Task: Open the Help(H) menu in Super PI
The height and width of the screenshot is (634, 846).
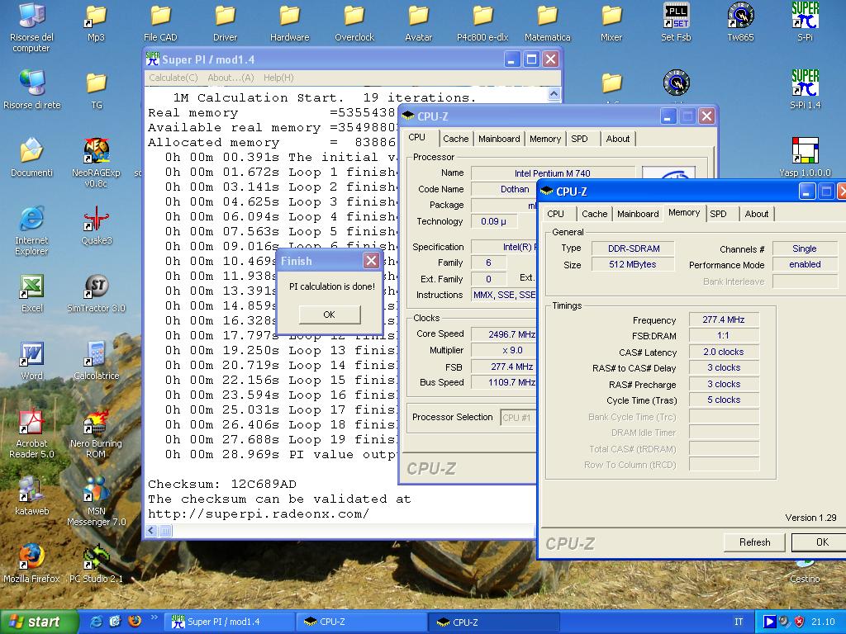Action: [278, 78]
